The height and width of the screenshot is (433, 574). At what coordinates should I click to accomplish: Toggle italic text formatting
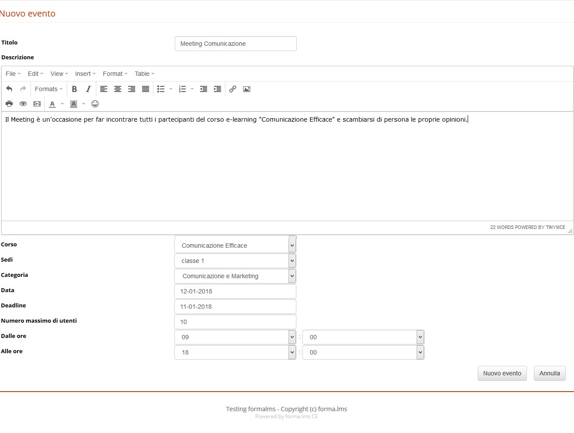[x=88, y=89]
